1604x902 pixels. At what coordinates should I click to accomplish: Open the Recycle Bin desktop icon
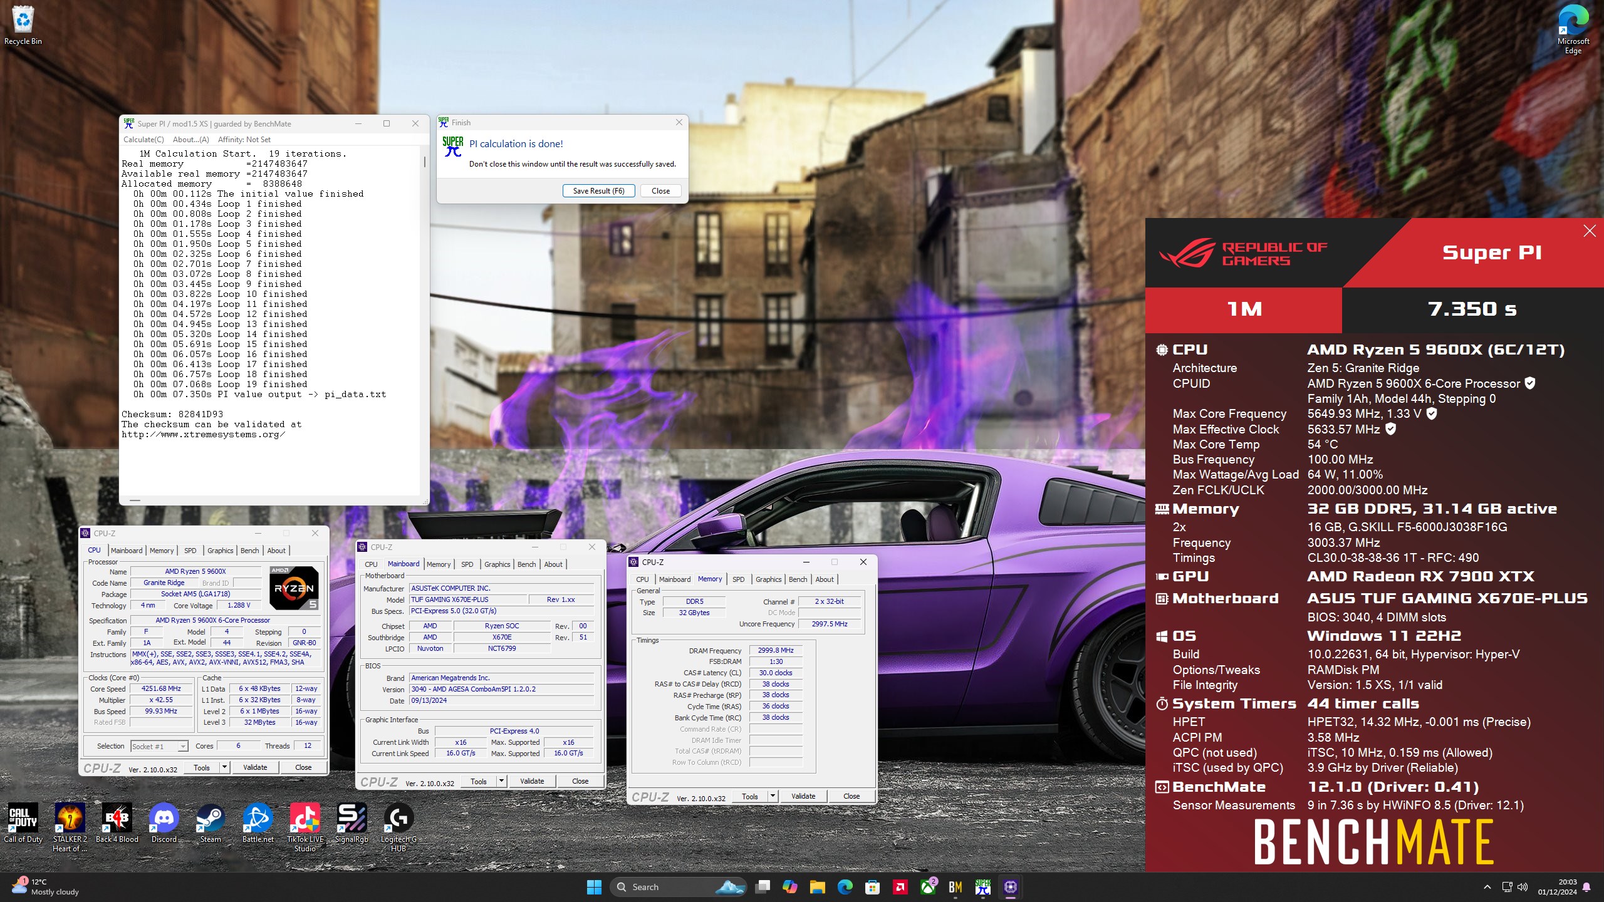[23, 25]
